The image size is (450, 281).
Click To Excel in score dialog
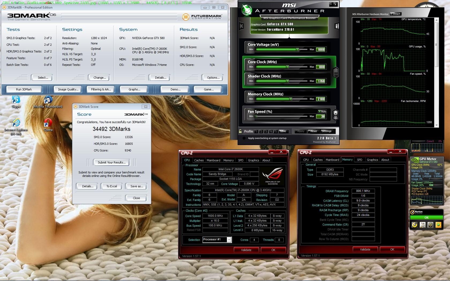pyautogui.click(x=112, y=186)
